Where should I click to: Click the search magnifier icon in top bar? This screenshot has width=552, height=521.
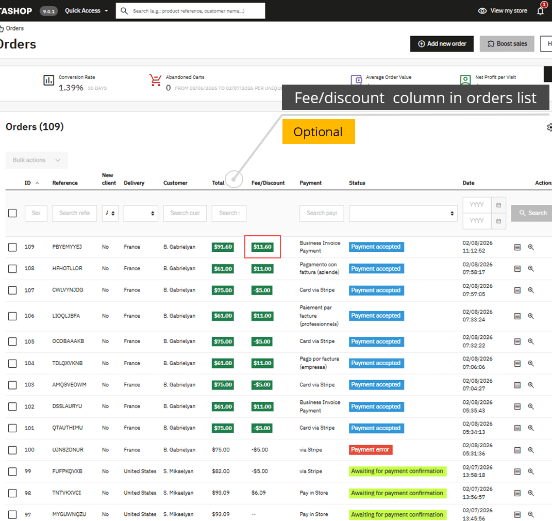pyautogui.click(x=124, y=11)
